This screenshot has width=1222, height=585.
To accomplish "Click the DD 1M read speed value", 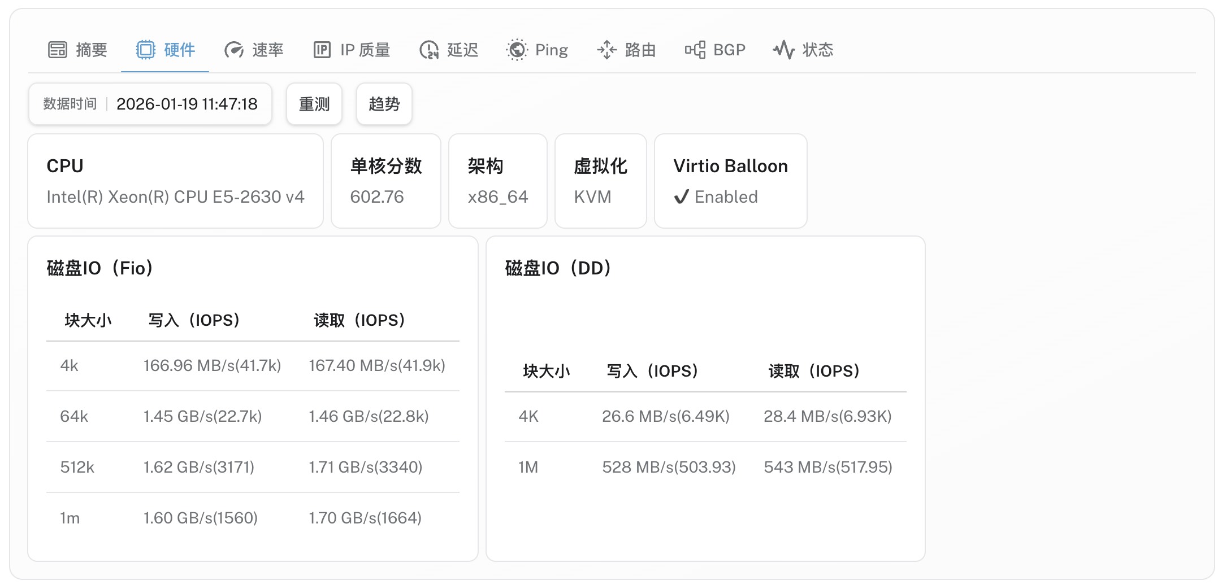I will 827,468.
